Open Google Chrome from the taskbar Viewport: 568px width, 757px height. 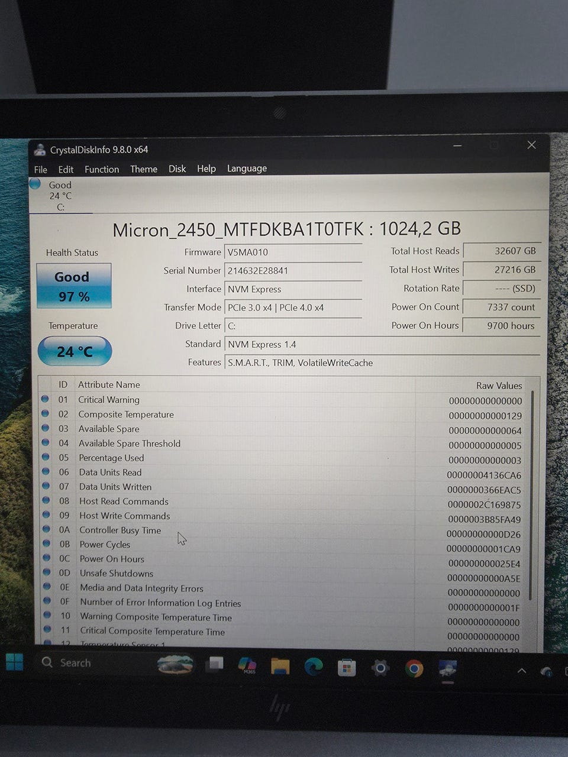414,669
